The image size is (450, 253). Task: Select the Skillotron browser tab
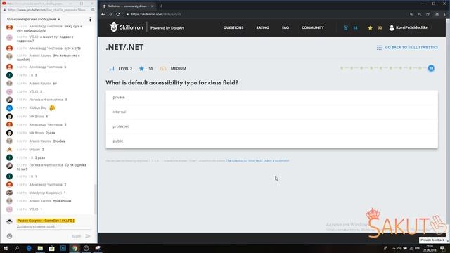(128, 6)
